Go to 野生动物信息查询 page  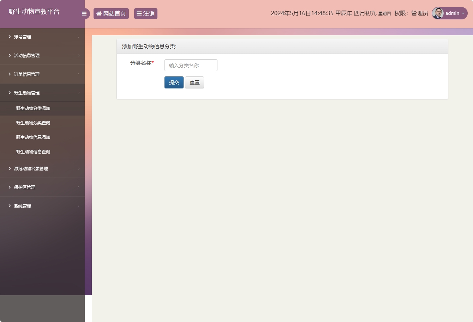point(33,152)
